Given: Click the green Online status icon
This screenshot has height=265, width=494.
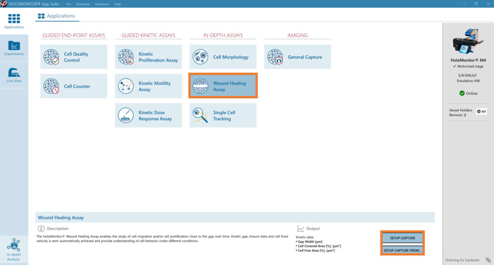Looking at the screenshot, I should coord(462,93).
